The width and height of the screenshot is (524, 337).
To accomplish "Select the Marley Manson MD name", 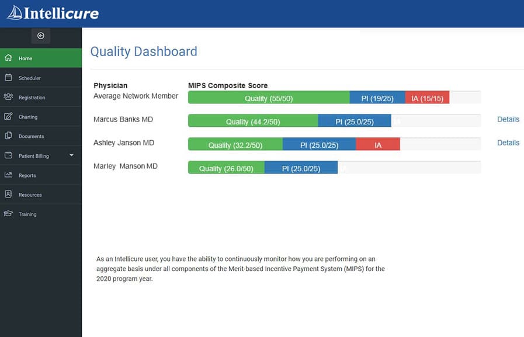I will (x=126, y=166).
